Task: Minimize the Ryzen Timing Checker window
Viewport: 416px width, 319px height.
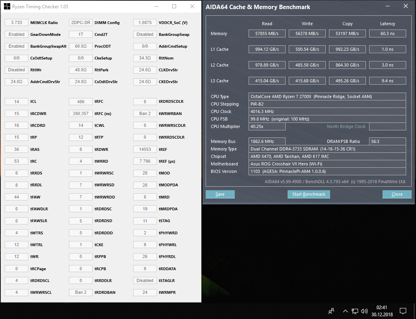Action: click(x=156, y=6)
